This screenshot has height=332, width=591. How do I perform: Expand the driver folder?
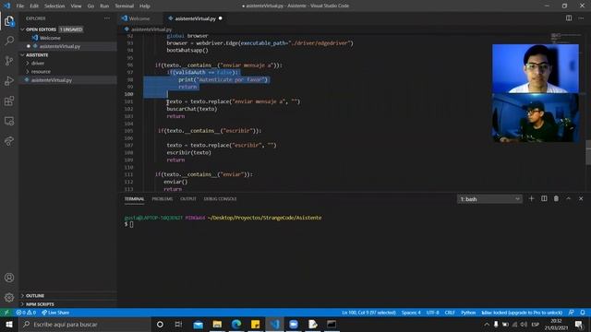pyautogui.click(x=68, y=64)
